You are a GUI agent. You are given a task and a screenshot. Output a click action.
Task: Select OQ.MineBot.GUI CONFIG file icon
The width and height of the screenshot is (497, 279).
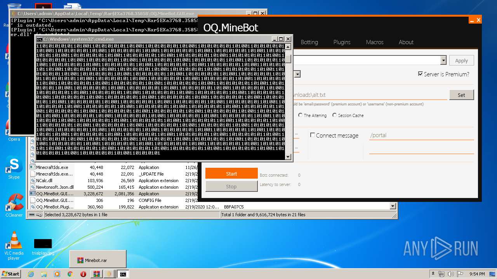pos(33,200)
